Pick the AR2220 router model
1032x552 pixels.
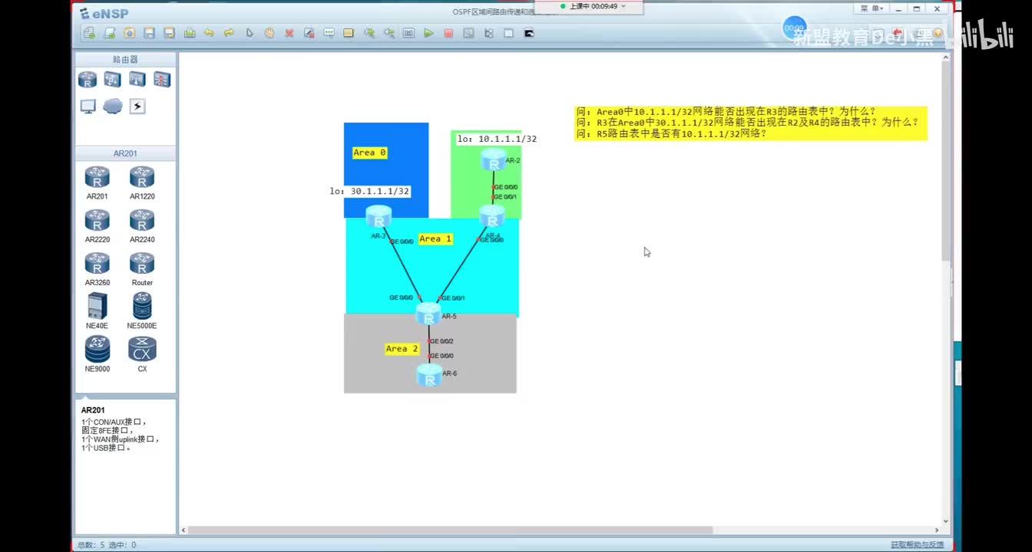tap(98, 226)
